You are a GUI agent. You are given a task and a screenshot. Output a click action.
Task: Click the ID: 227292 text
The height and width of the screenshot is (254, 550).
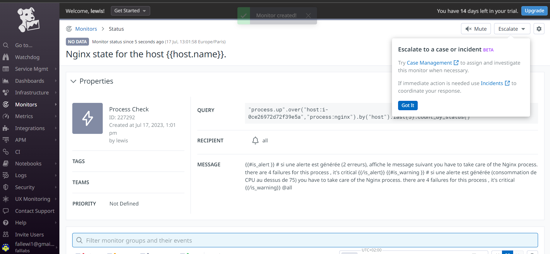coord(122,117)
